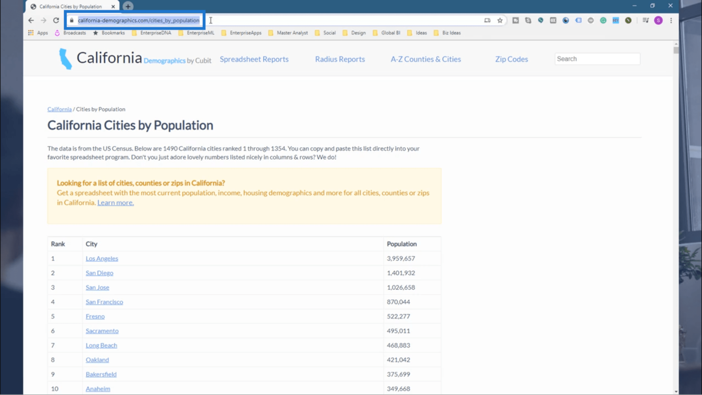
Task: Click the California breadcrumb link
Action: click(59, 110)
